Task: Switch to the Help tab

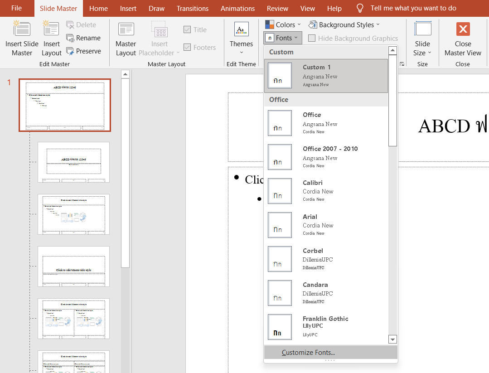Action: 334,9
